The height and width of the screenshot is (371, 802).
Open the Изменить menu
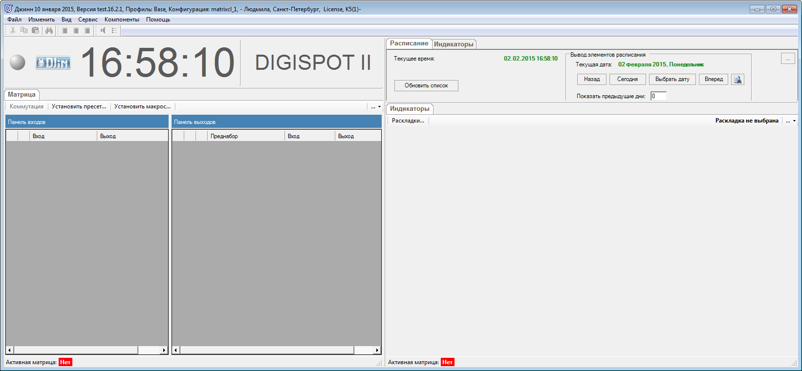(42, 20)
